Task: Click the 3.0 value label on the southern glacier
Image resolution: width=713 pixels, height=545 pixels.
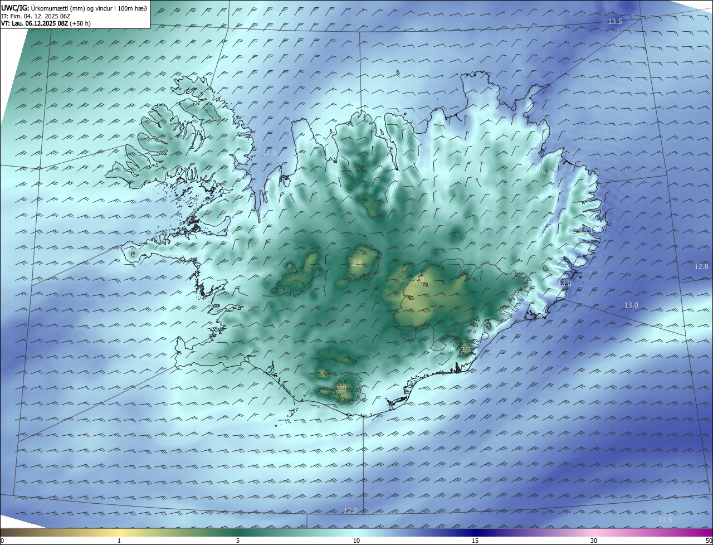Action: (341, 388)
